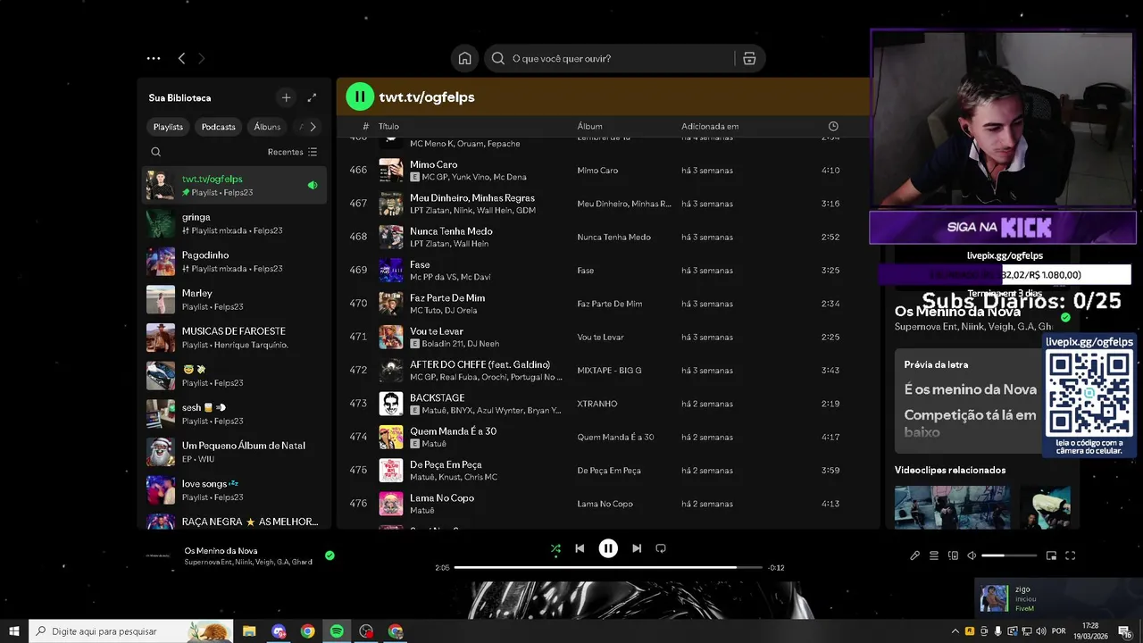Open Windows Start menu
The height and width of the screenshot is (643, 1143).
coord(14,631)
